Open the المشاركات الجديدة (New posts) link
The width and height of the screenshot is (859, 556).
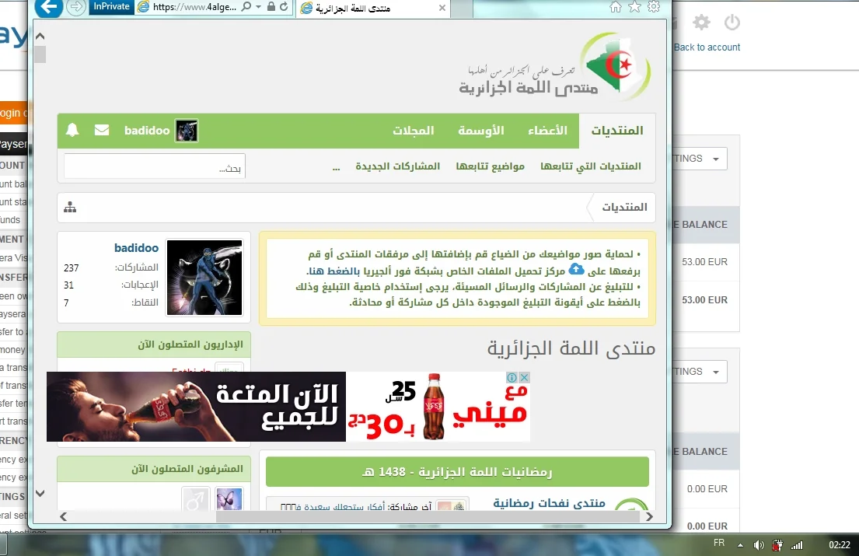pos(397,166)
